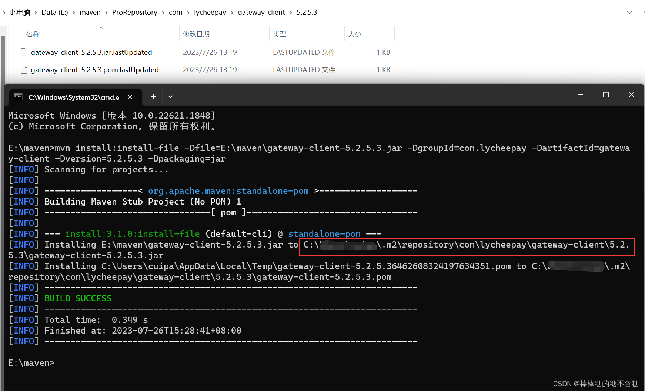Open the terminal tab options dropdown chevron
645x391 pixels.
(170, 96)
